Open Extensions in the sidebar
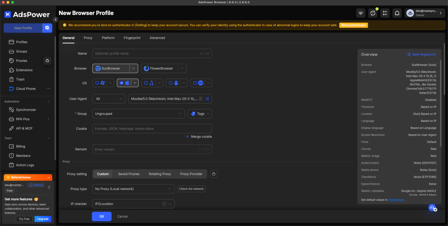The width and height of the screenshot is (448, 226). (24, 70)
